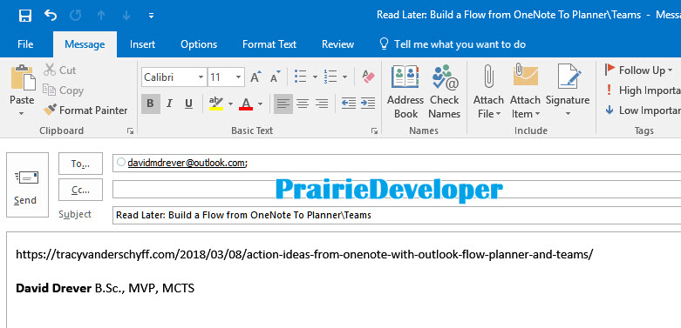The image size is (681, 328).
Task: Click the Paste clipboard icon
Action: pos(23,78)
